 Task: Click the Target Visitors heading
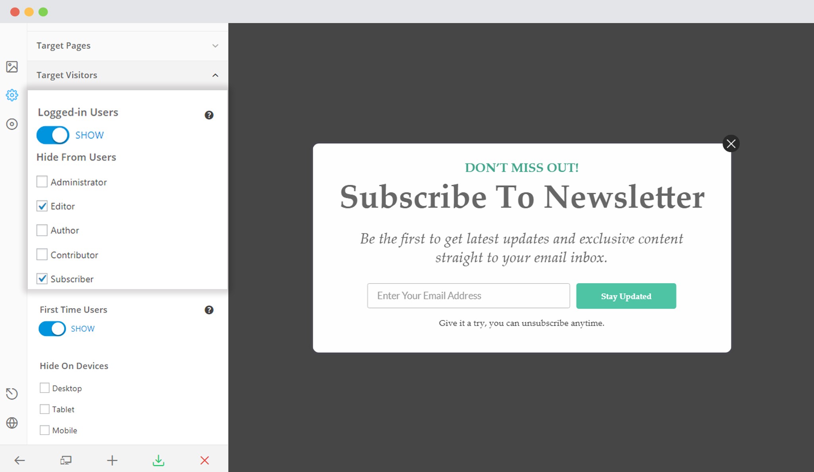[67, 75]
